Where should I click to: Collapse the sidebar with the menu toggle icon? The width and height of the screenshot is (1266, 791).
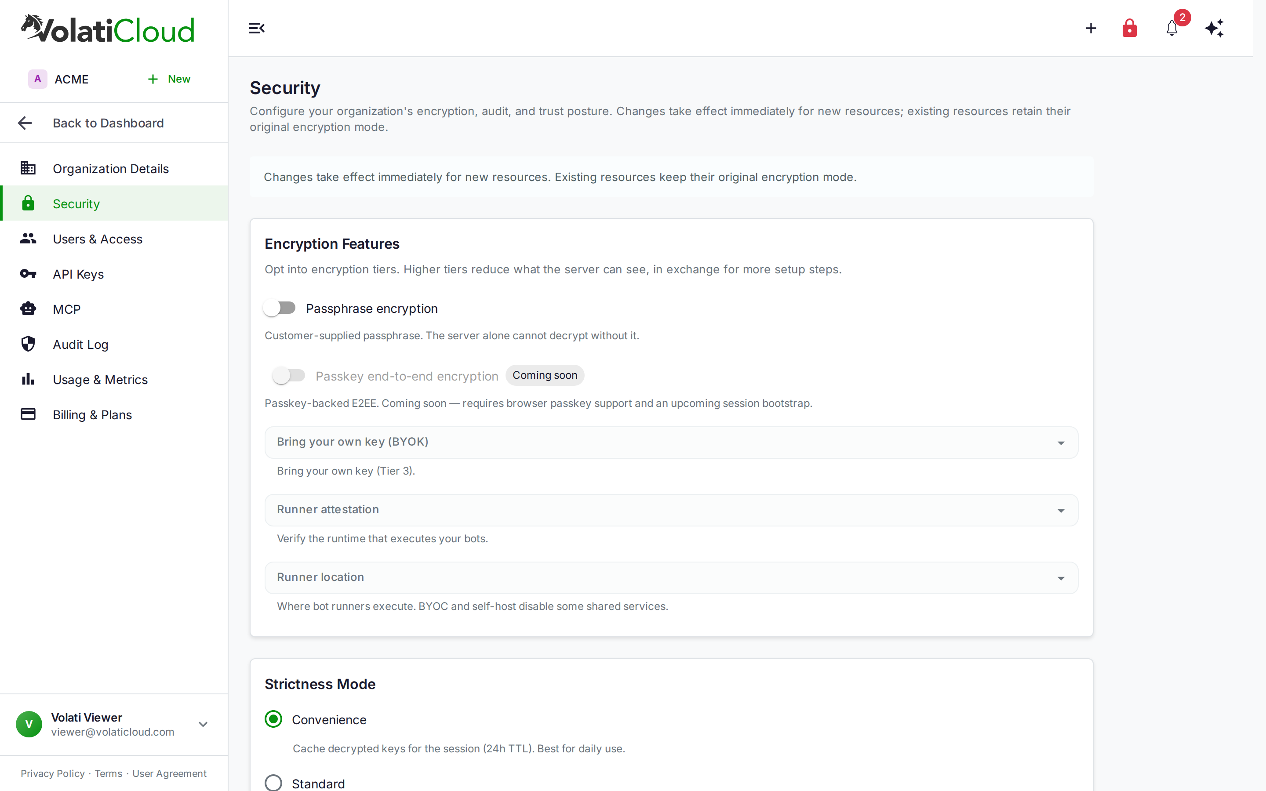pos(256,28)
